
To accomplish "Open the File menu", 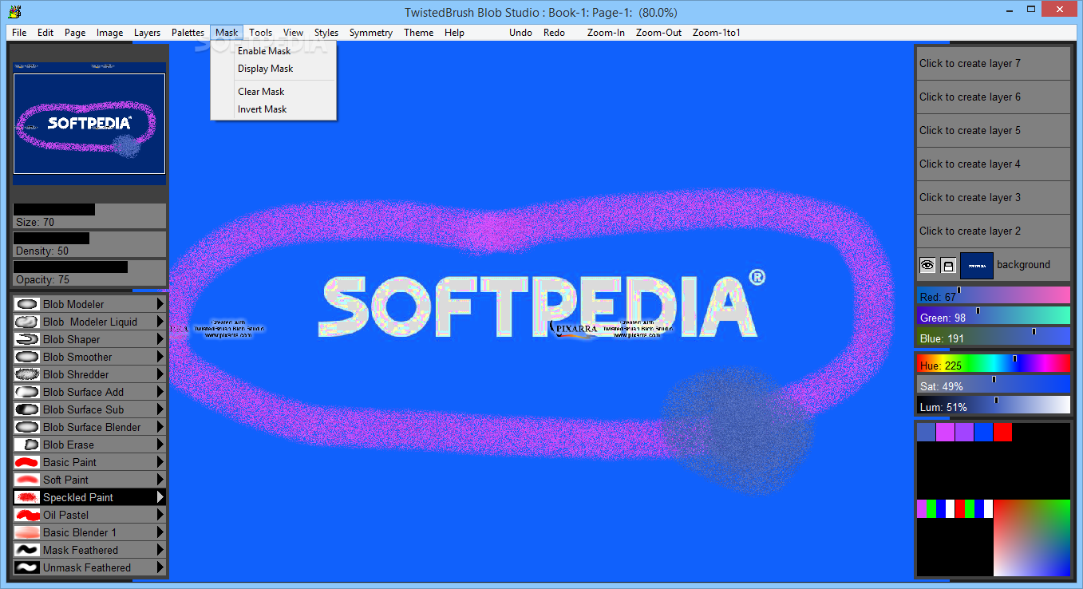I will 19,33.
